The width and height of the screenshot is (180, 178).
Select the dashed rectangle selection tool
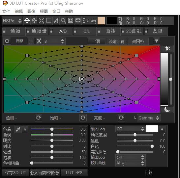pos(49,21)
